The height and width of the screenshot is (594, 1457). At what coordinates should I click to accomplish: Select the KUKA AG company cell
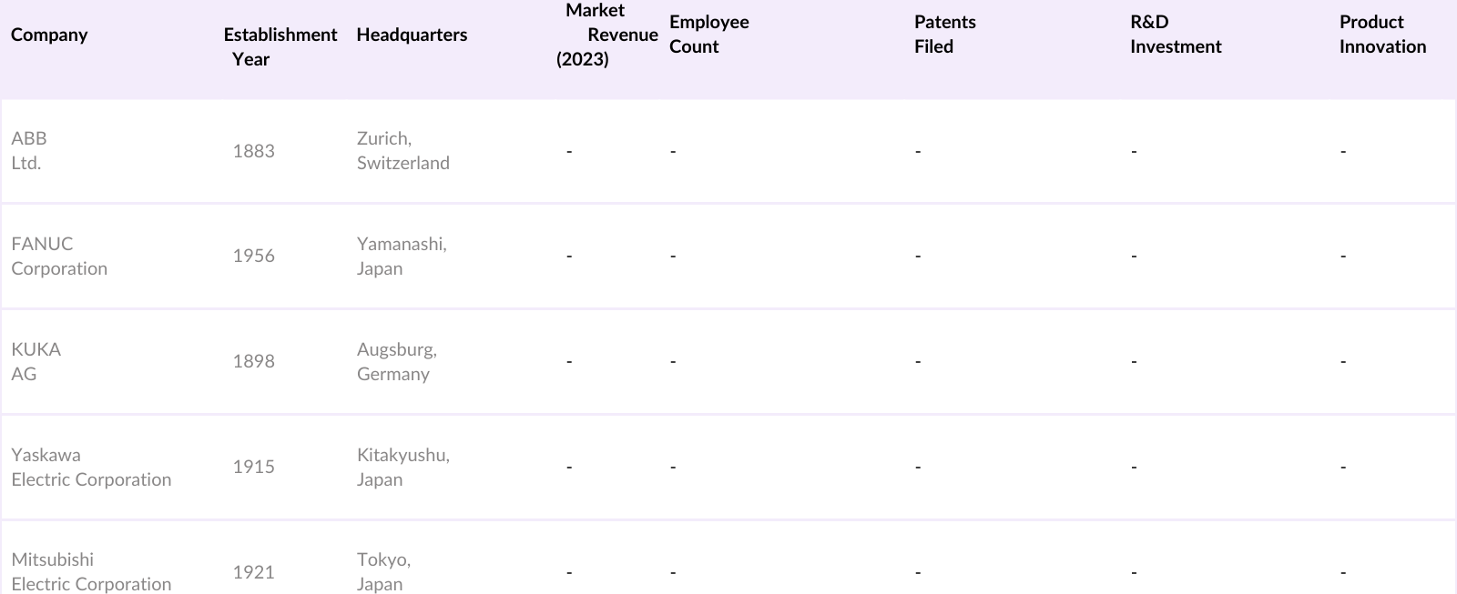point(36,362)
